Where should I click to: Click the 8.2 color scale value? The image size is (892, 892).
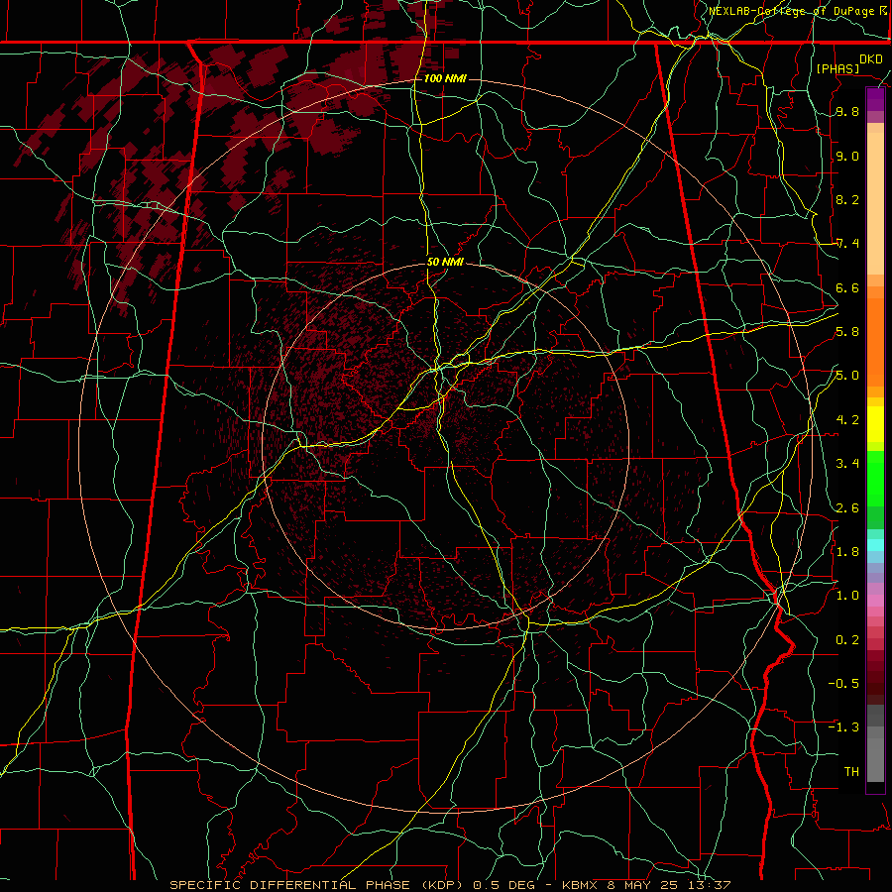point(847,199)
